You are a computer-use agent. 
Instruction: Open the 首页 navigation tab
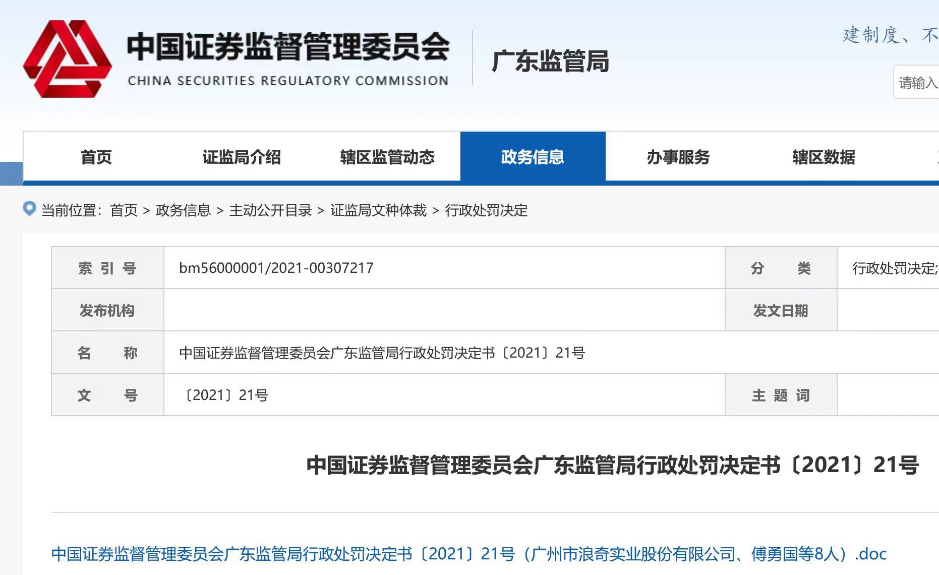[x=96, y=157]
